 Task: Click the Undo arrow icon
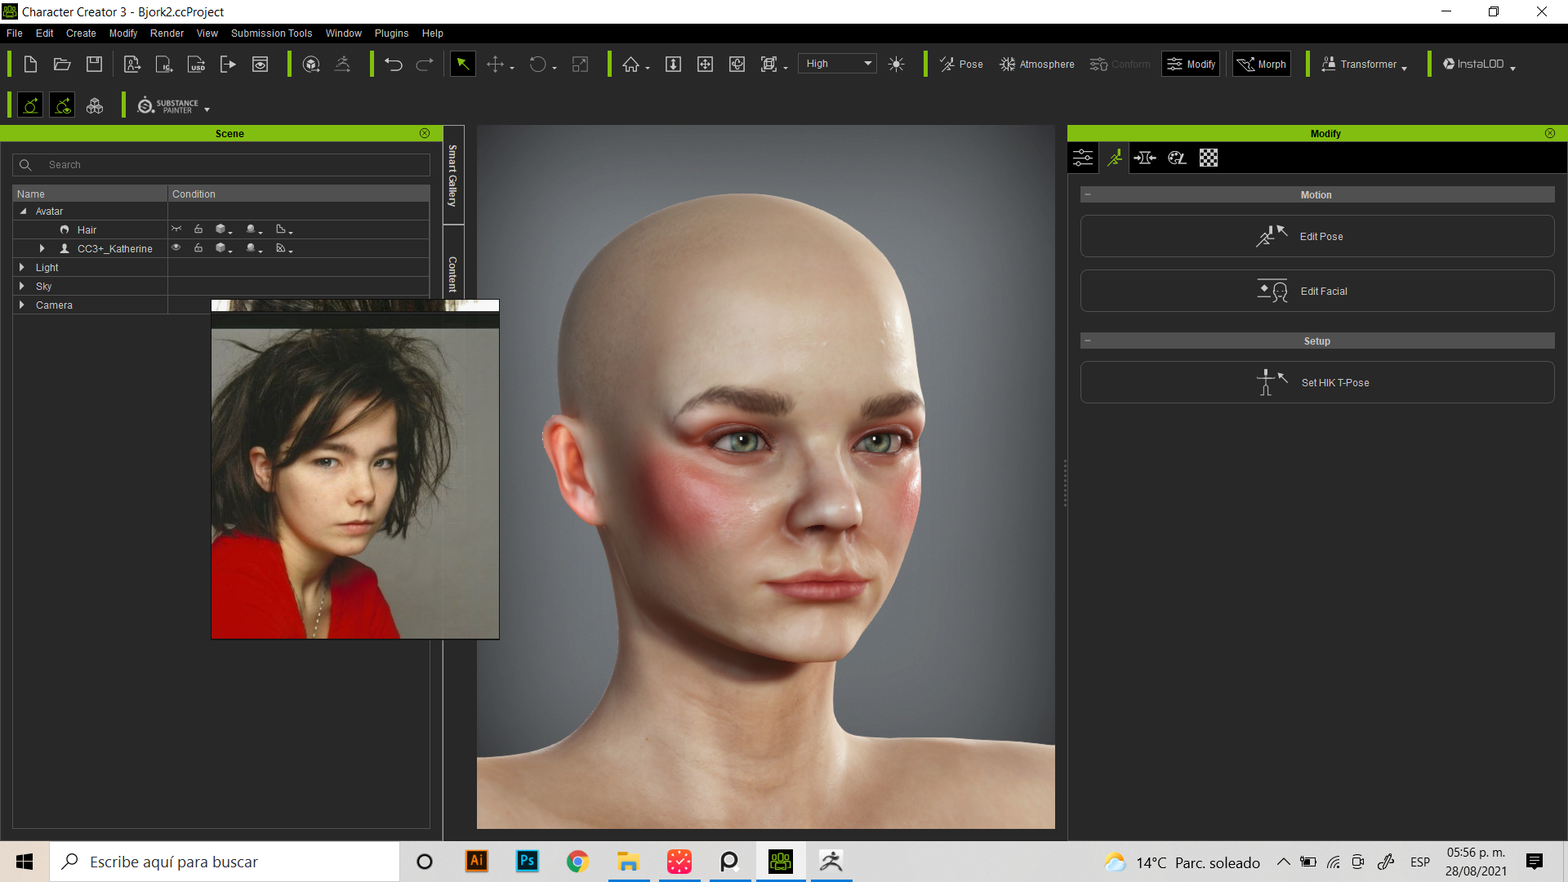394,65
